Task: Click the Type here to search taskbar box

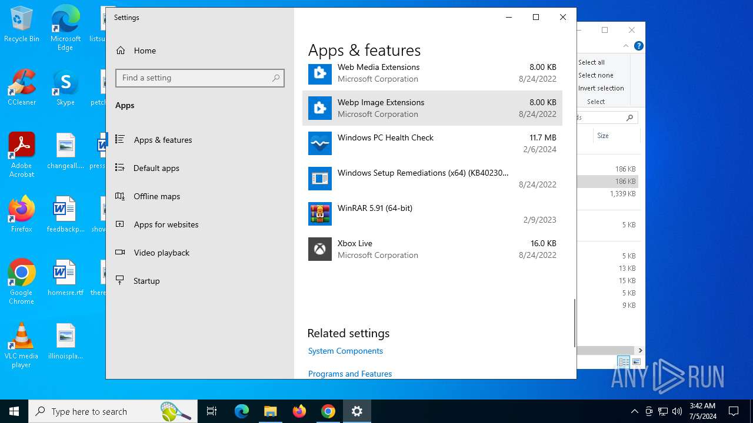Action: click(x=113, y=411)
